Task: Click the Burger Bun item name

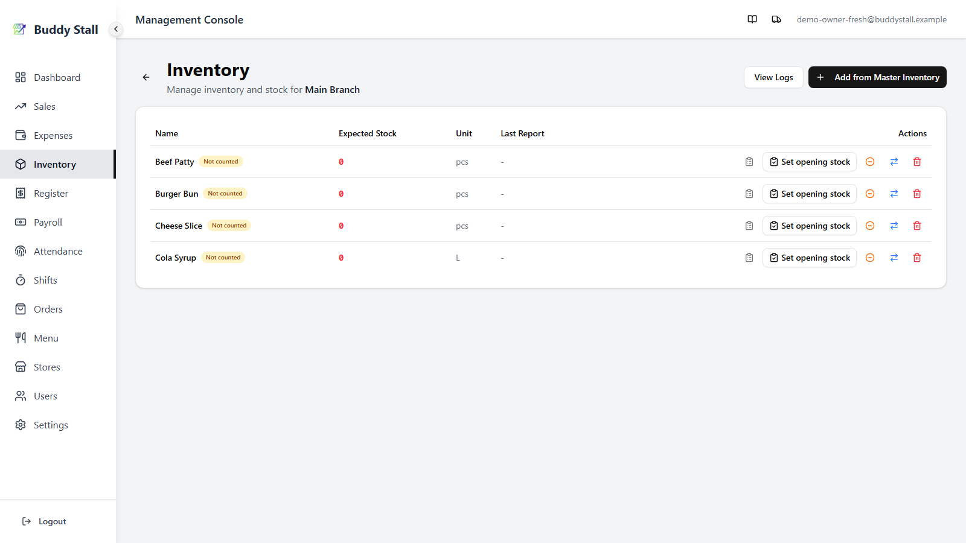Action: pos(176,194)
